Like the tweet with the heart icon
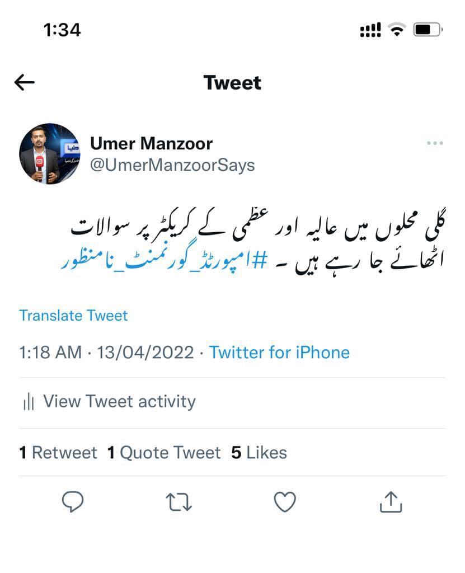465x573 pixels. [x=285, y=502]
